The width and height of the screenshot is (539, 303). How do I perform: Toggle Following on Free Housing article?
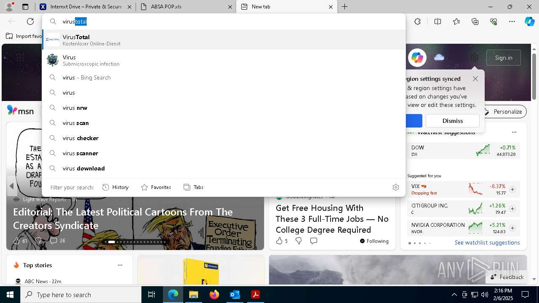[x=374, y=241]
